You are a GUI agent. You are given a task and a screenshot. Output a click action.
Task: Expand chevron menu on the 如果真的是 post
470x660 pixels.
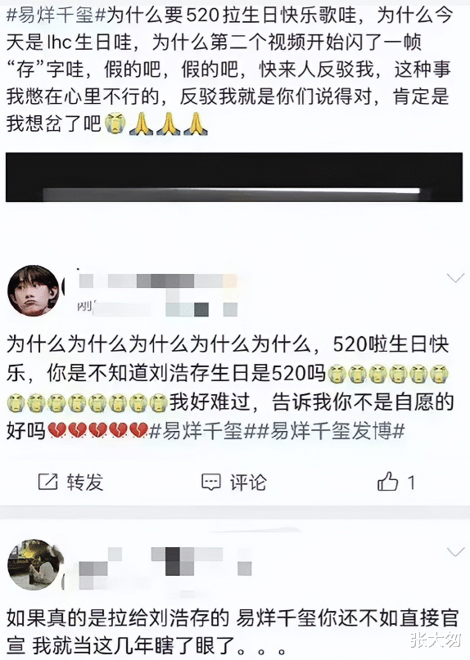coord(455,552)
